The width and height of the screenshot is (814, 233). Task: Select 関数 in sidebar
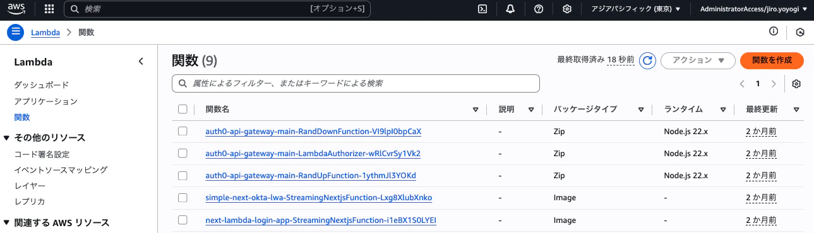click(x=22, y=117)
